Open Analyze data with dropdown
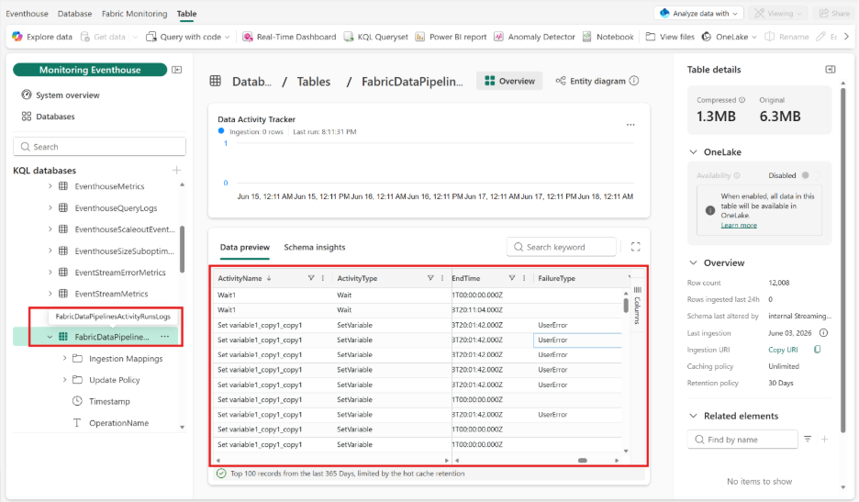This screenshot has width=859, height=502. tap(698, 13)
